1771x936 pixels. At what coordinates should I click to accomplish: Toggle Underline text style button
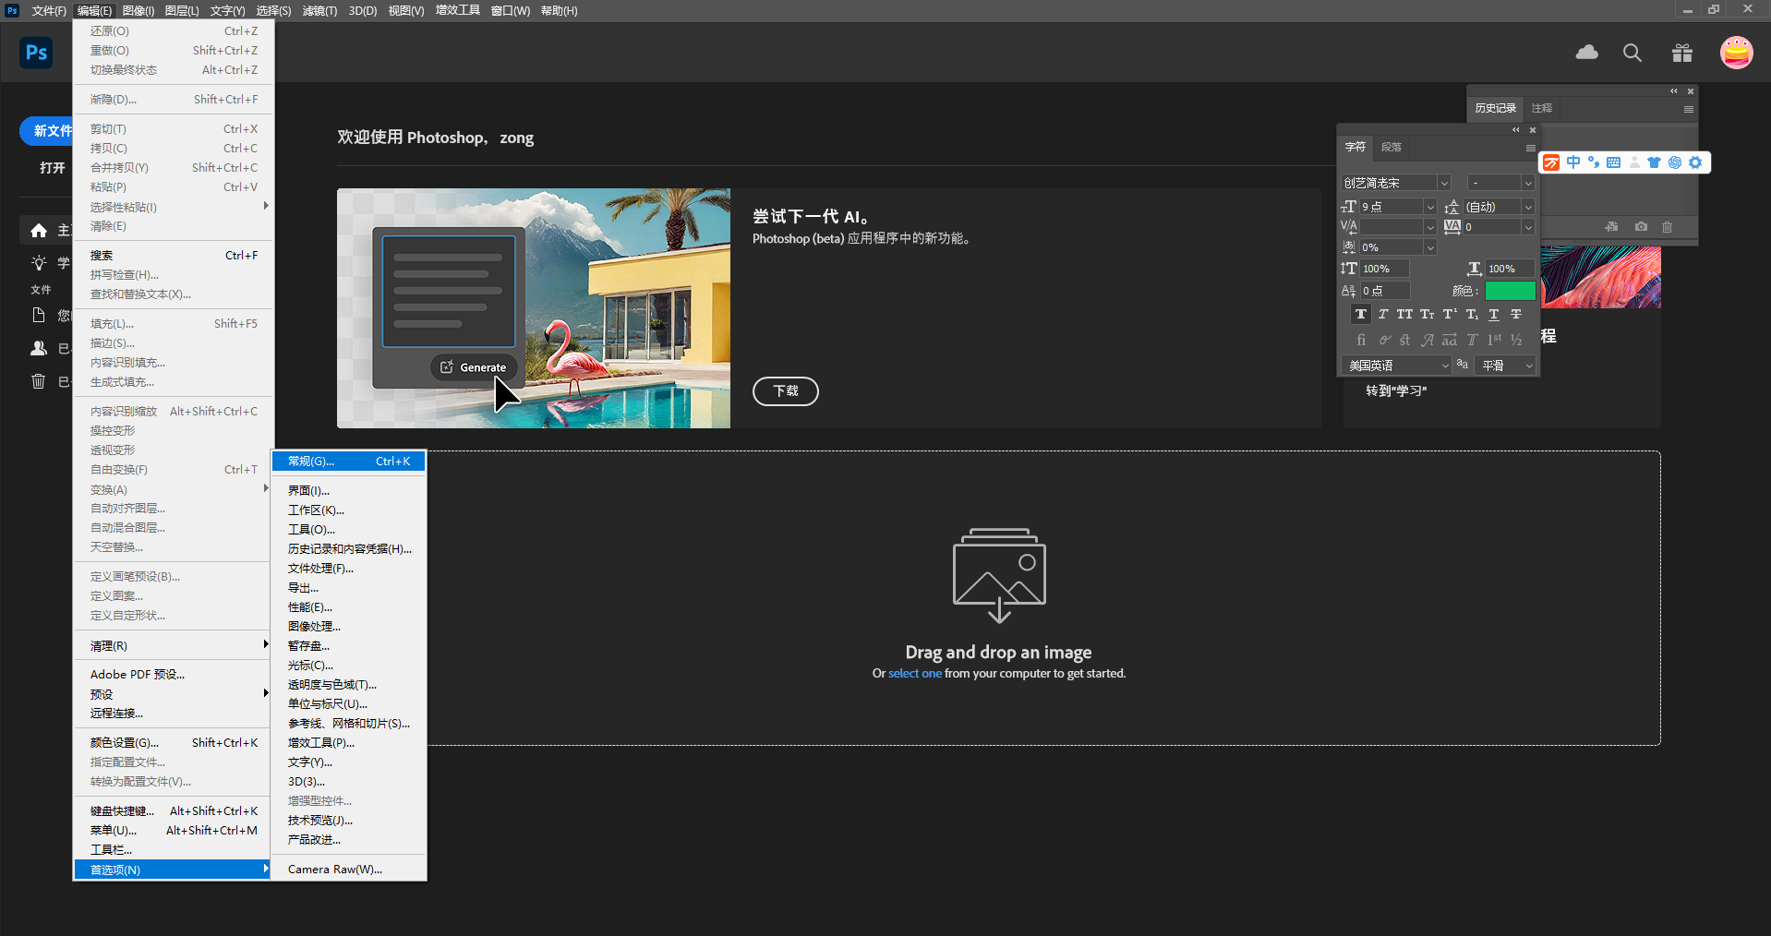(1493, 315)
